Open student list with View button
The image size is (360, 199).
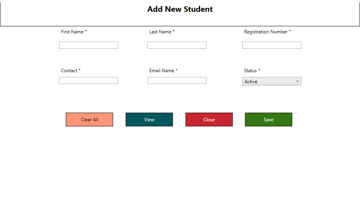(x=149, y=119)
